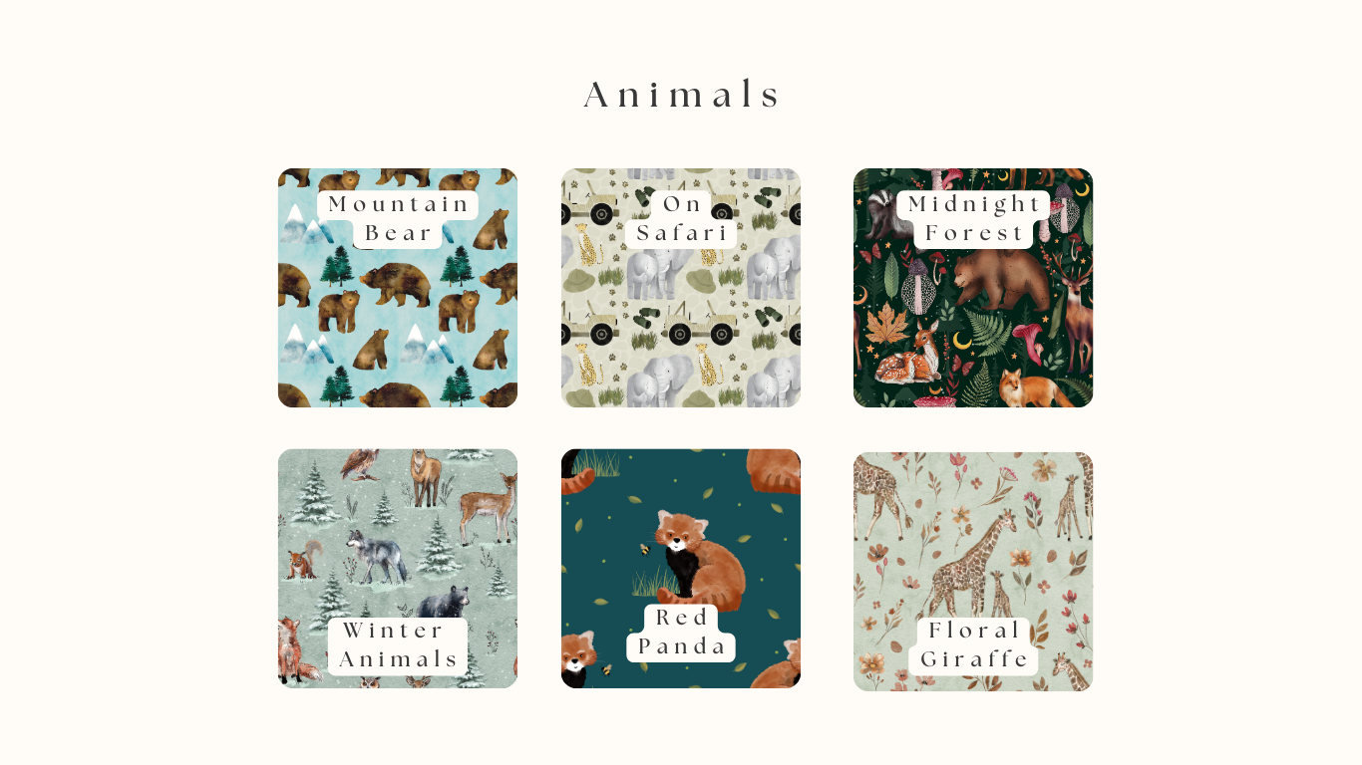Click the 'Animals' page heading
This screenshot has height=765, width=1362.
(682, 95)
